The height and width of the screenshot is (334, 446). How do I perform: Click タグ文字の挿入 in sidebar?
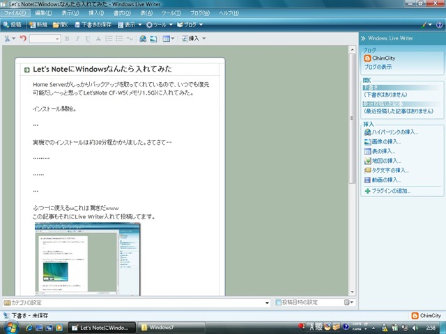[x=387, y=170]
